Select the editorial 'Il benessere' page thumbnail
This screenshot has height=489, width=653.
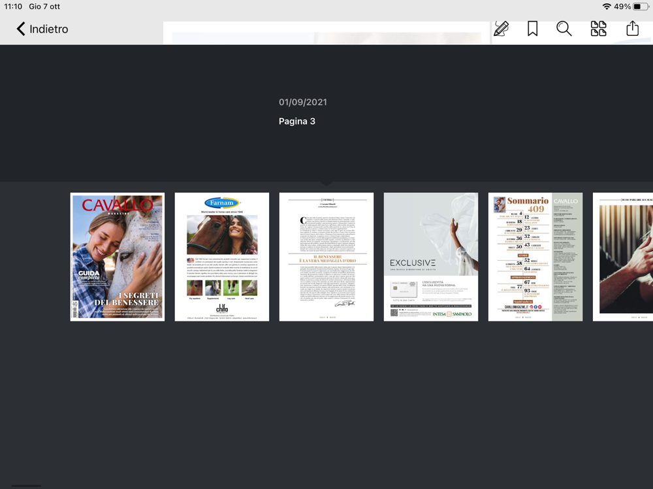pyautogui.click(x=326, y=256)
